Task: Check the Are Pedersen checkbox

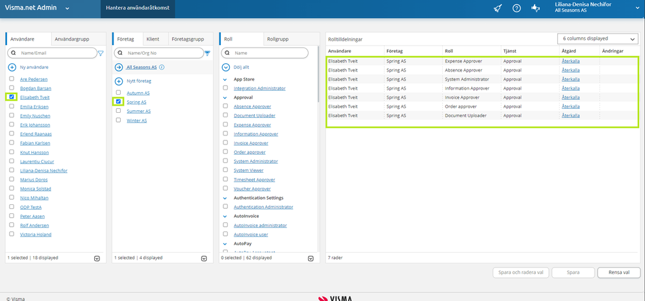Action: (12, 79)
